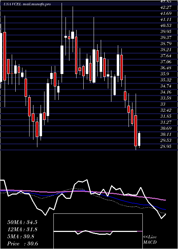178x249 pixels.
Task: Click the 35.9 price axis label
Action: click(164, 74)
